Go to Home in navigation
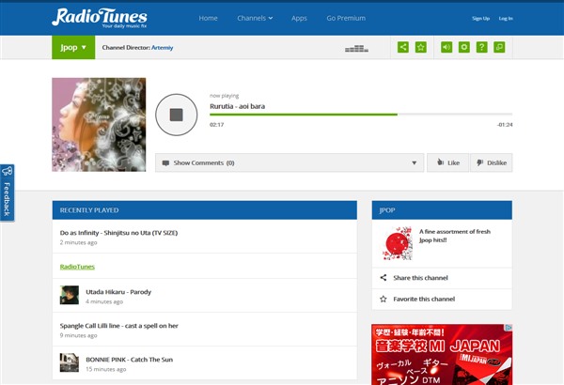 [208, 18]
